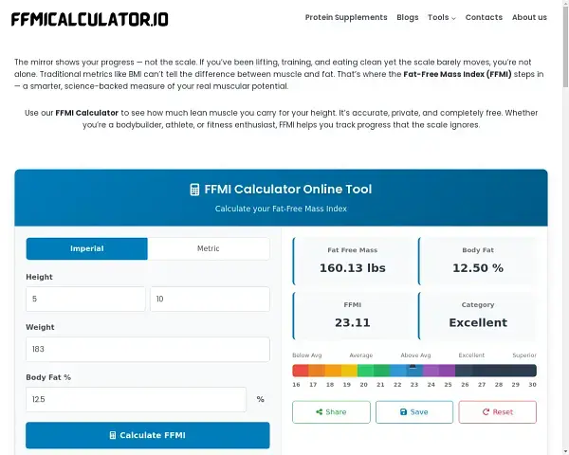Click the FFMICALCULATOR.IO site logo
Image resolution: width=569 pixels, height=455 pixels.
pyautogui.click(x=89, y=19)
